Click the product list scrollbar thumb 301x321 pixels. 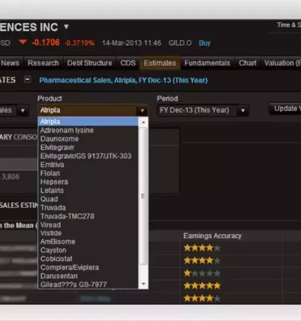tap(143, 196)
